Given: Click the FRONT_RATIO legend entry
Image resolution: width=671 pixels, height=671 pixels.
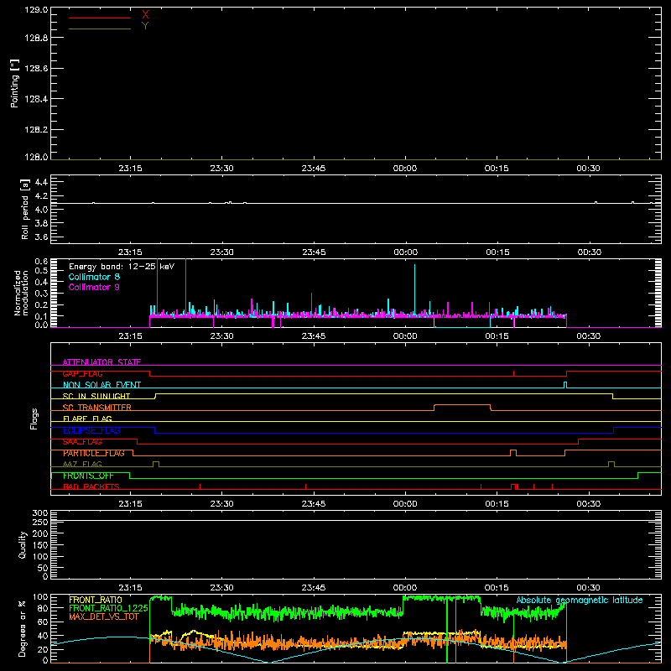Looking at the screenshot, I should (96, 600).
